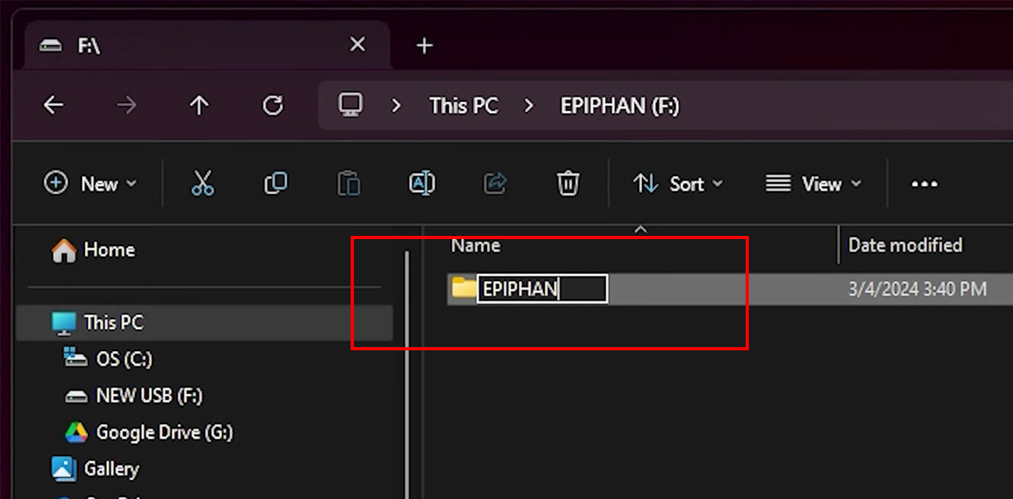The image size is (1013, 499).
Task: Click the Share icon in toolbar
Action: 495,184
